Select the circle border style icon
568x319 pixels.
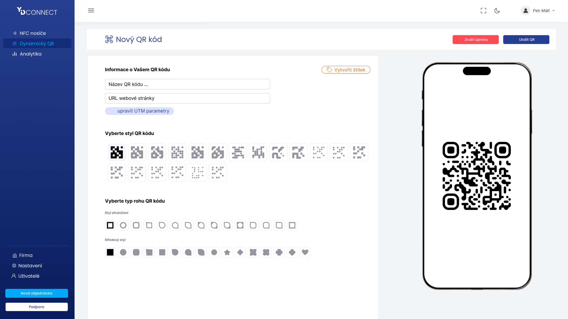(x=123, y=225)
